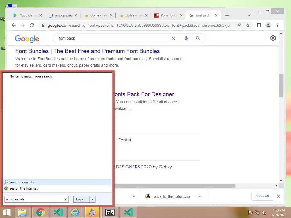Click See more results in Start menu
Screen dimensions: 291x218
tap(57, 182)
